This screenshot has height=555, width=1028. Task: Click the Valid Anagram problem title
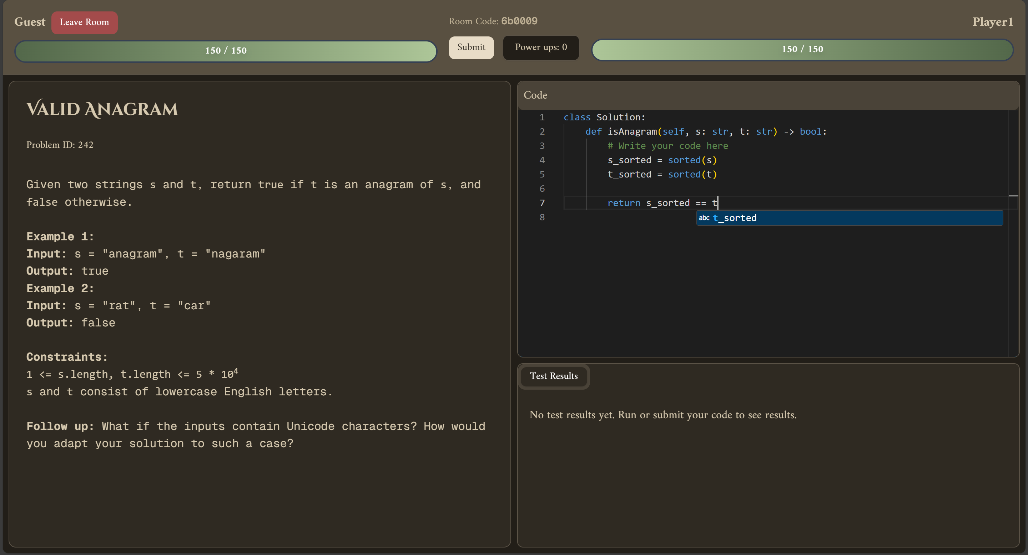point(102,109)
